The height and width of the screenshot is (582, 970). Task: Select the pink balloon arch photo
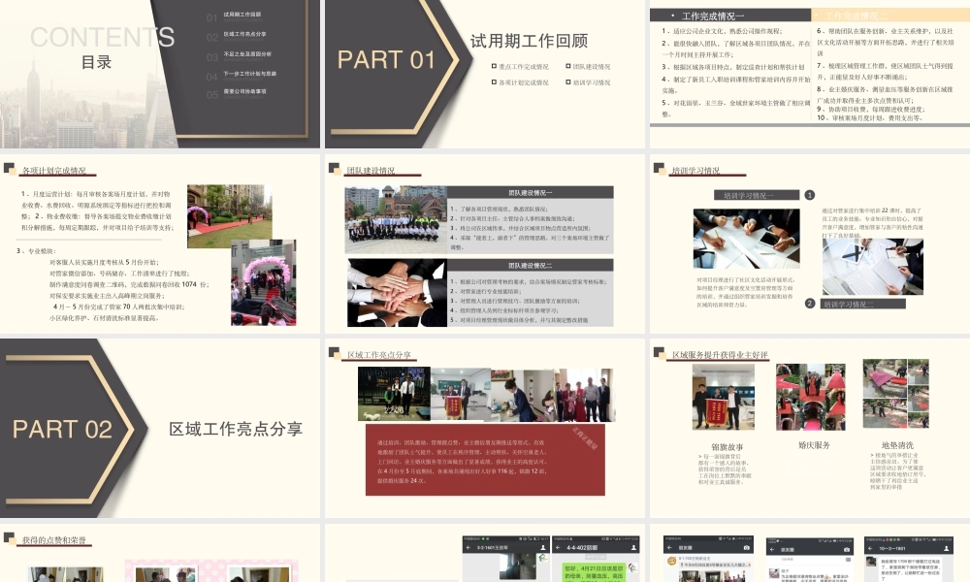[264, 282]
